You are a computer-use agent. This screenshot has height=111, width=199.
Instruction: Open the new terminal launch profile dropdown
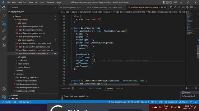(x=189, y=88)
